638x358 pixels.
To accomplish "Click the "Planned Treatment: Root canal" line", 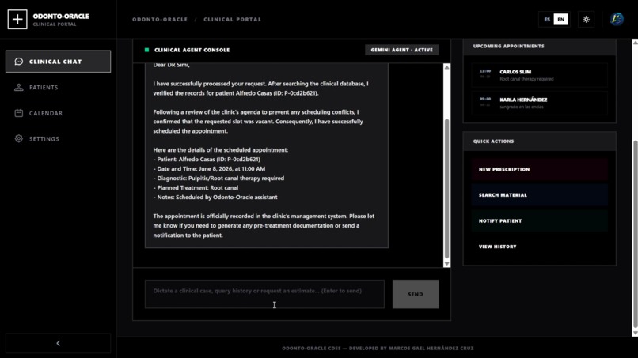I will pos(196,188).
